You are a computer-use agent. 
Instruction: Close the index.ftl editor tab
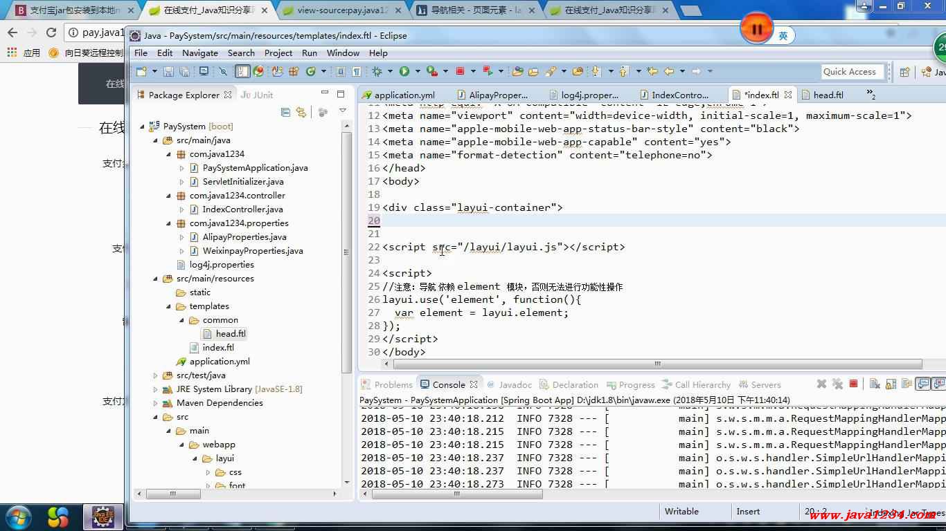click(788, 95)
